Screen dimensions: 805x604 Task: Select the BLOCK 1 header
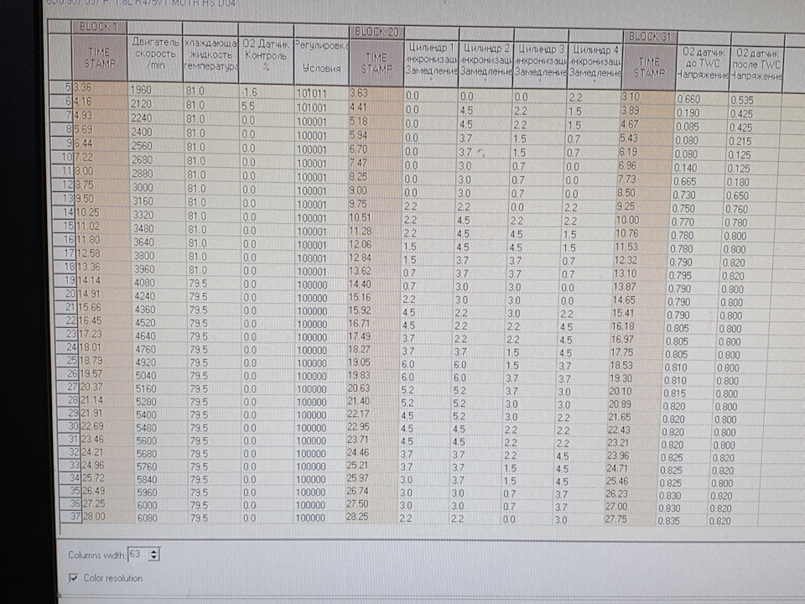[99, 27]
